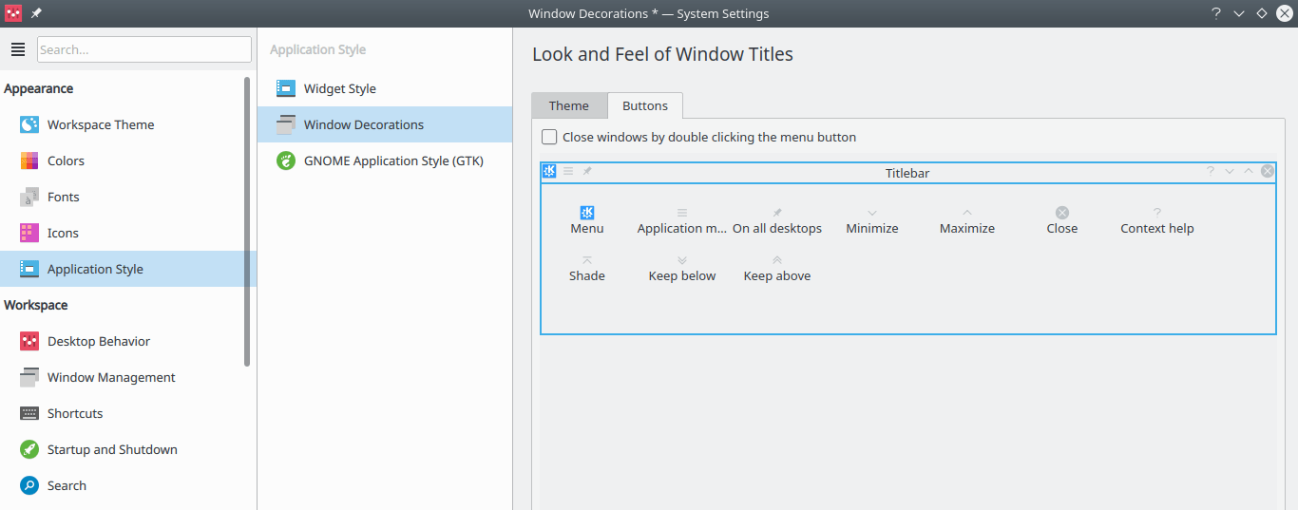Viewport: 1298px width, 510px height.
Task: Click the System Settings app icon in title bar
Action: coord(14,13)
